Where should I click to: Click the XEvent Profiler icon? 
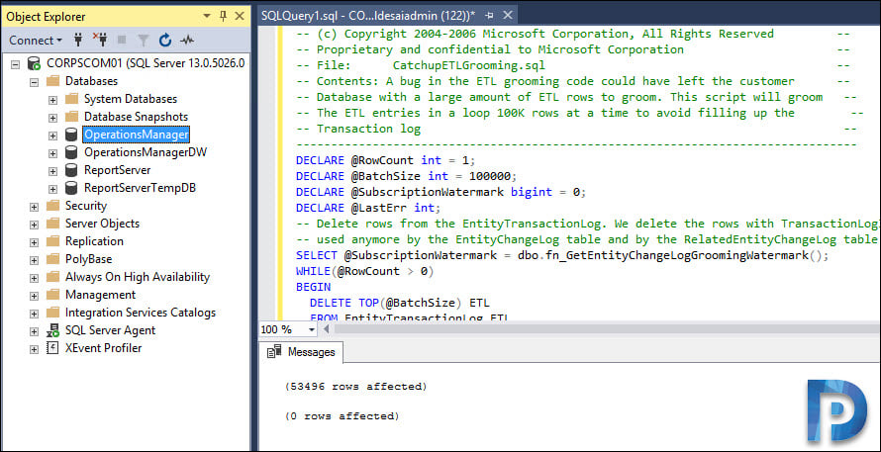pyautogui.click(x=52, y=348)
